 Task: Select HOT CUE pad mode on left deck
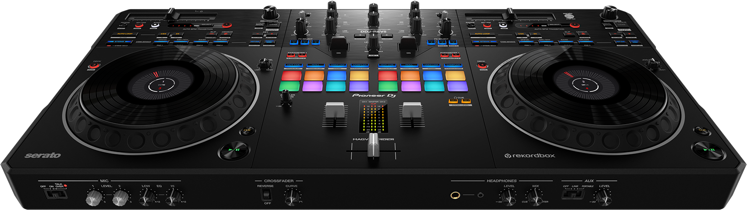293,65
